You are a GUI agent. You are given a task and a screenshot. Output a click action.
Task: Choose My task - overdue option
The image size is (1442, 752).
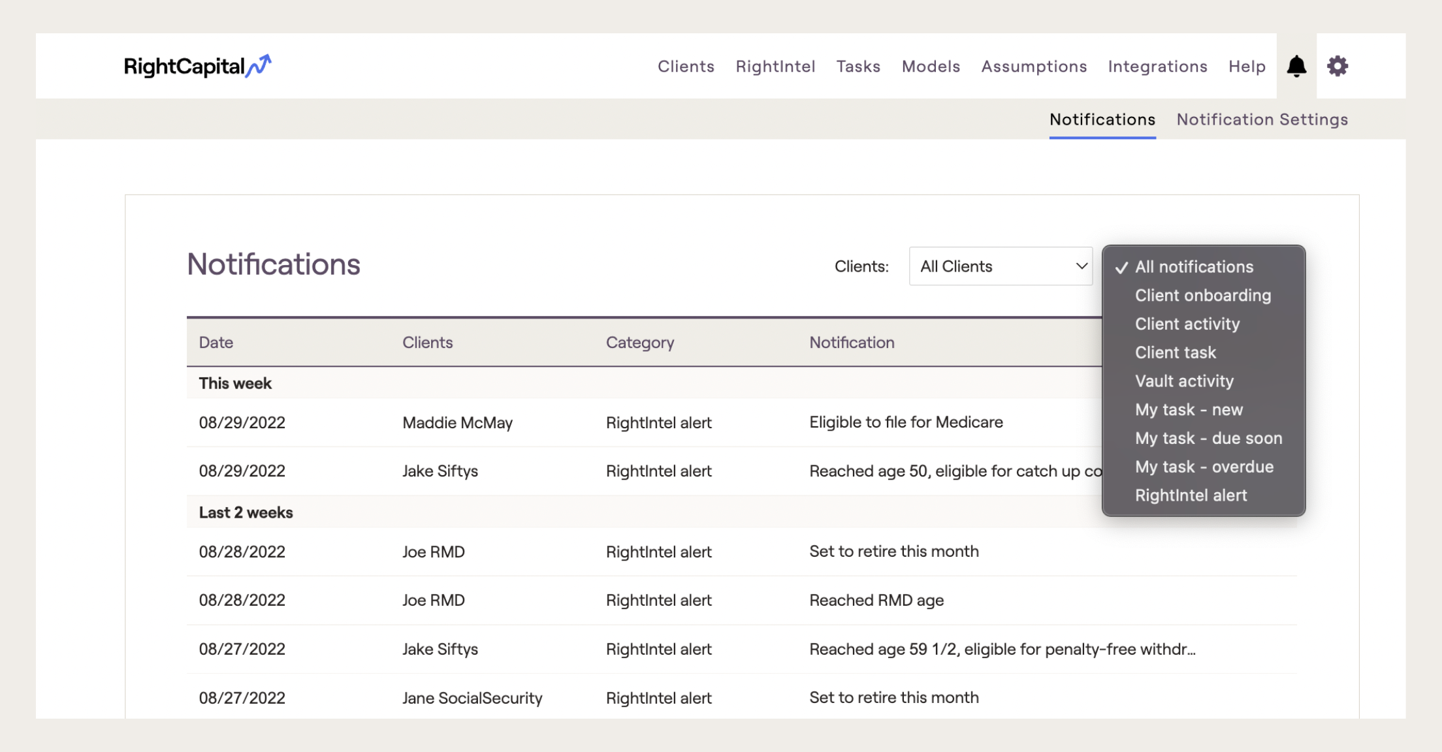(x=1203, y=467)
